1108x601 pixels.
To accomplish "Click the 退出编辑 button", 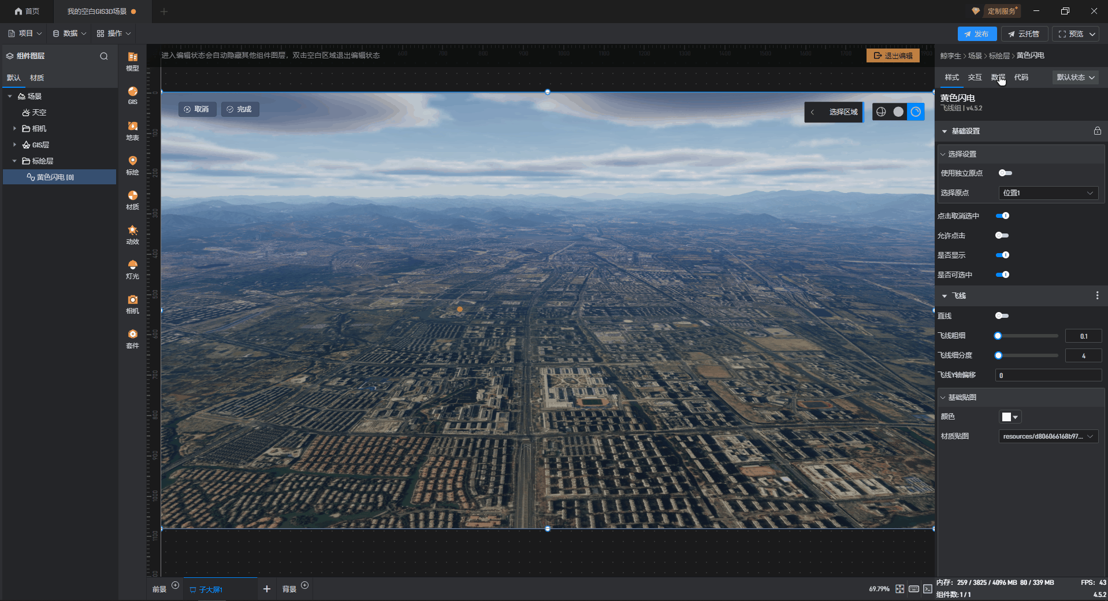I will tap(893, 55).
